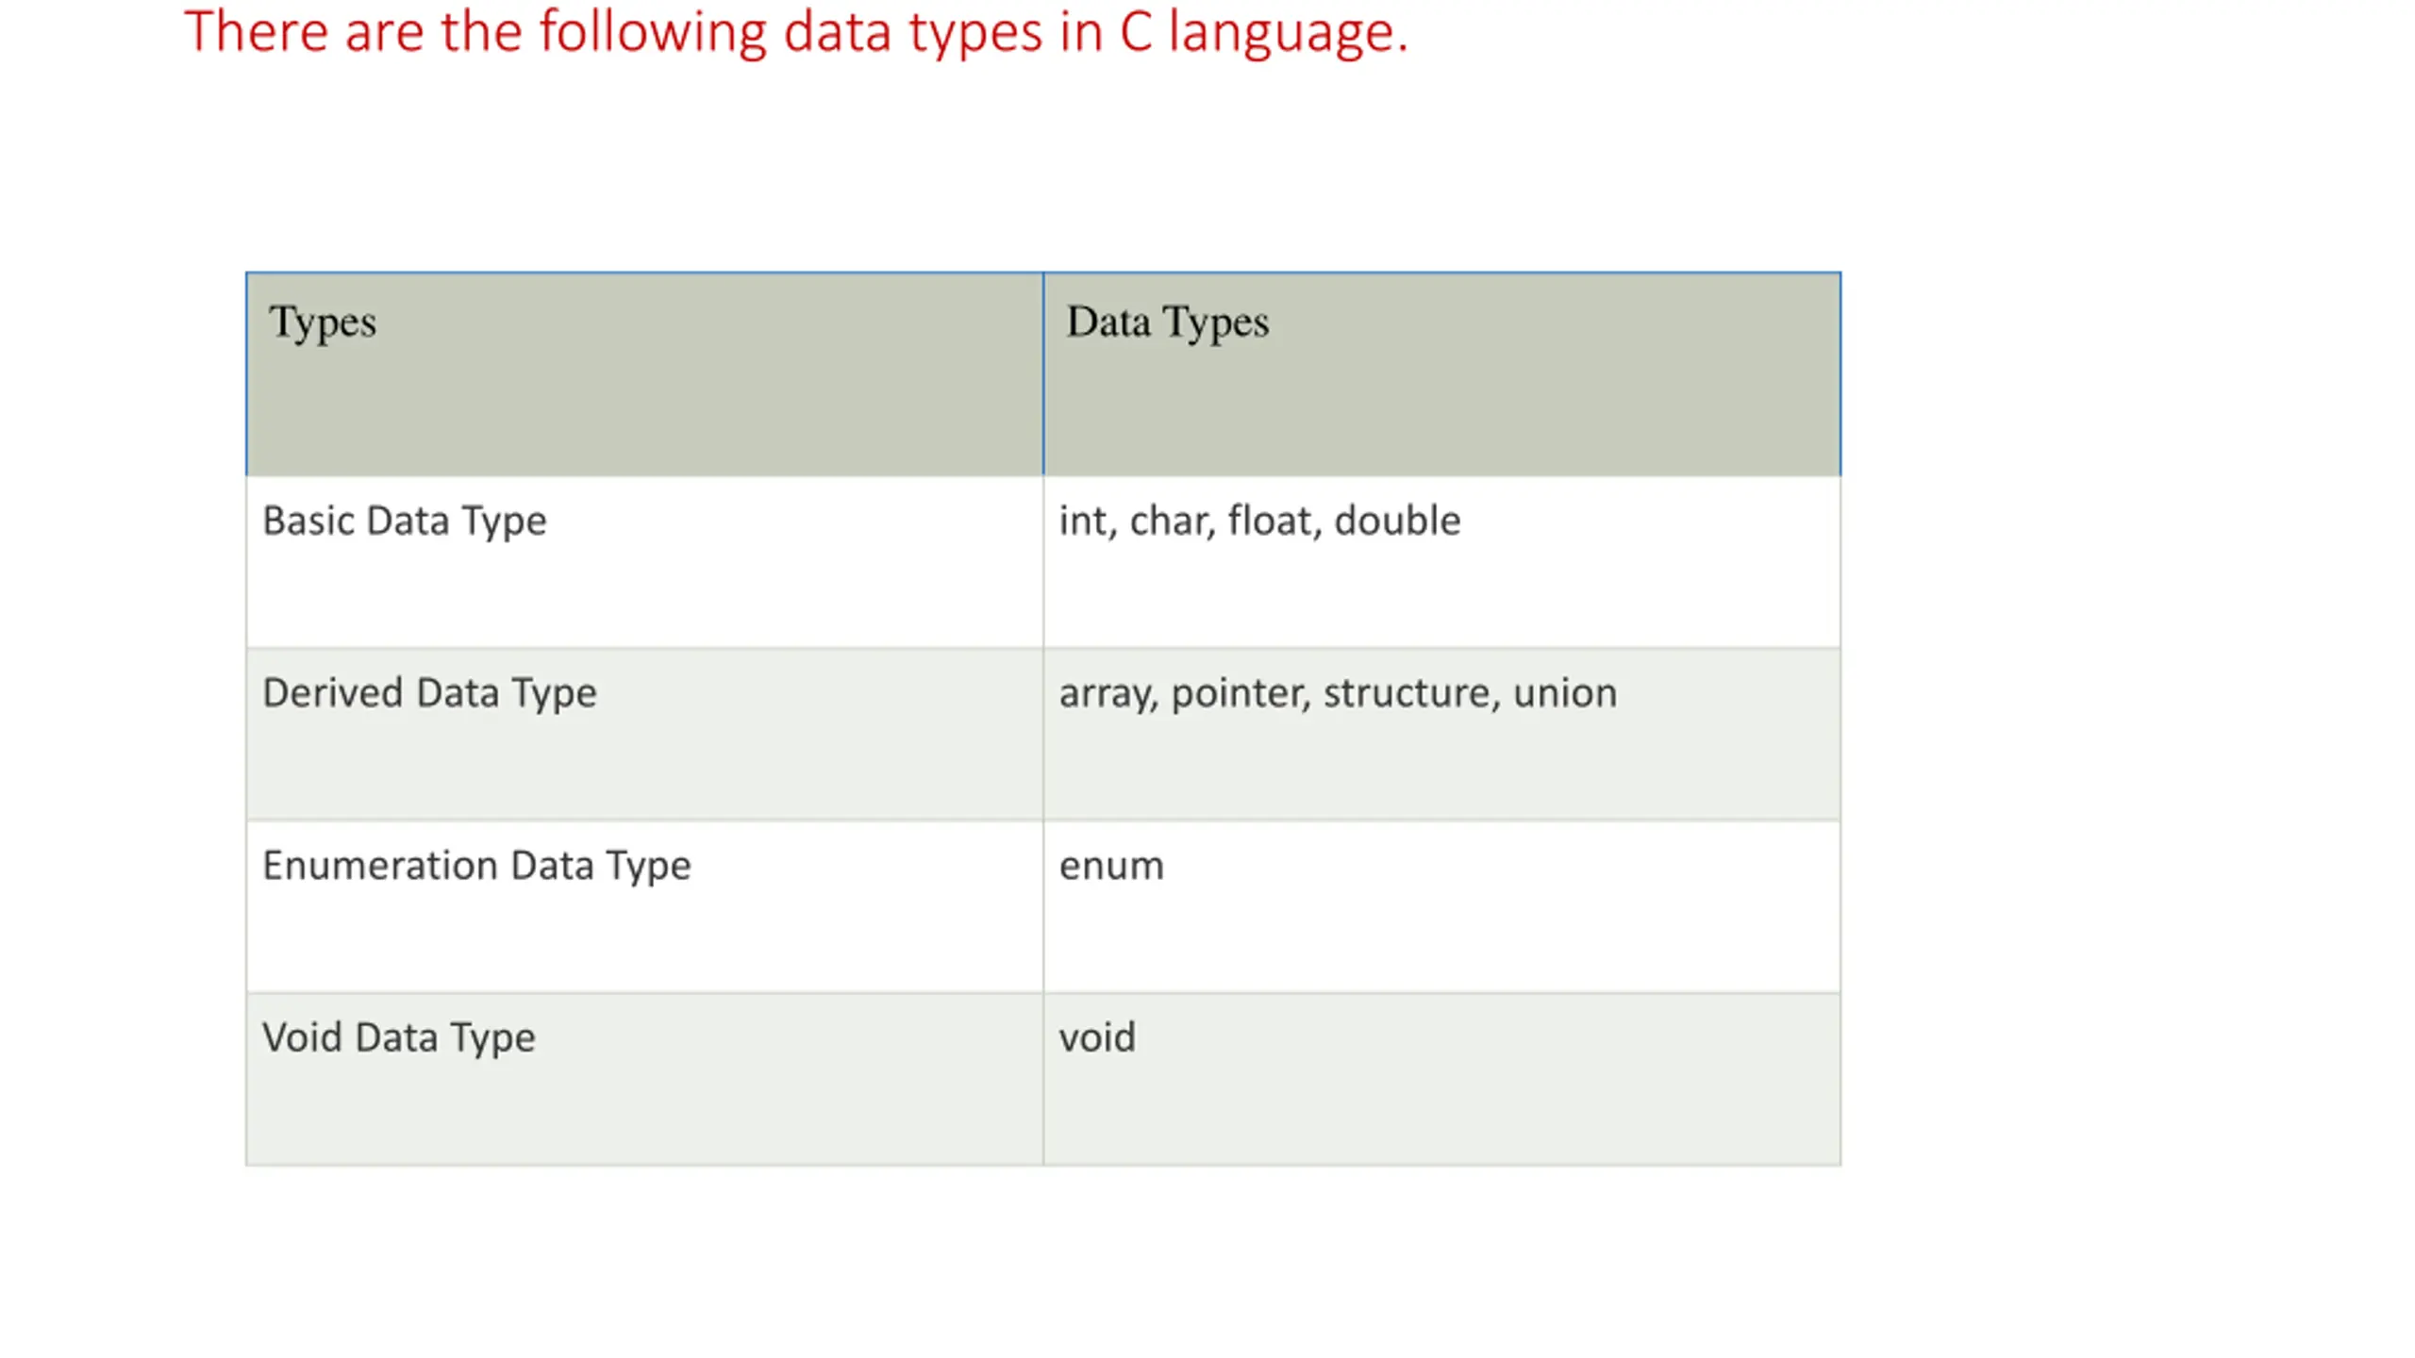
Task: Click 'array, pointer, structure, union' cell
Action: (x=1441, y=734)
